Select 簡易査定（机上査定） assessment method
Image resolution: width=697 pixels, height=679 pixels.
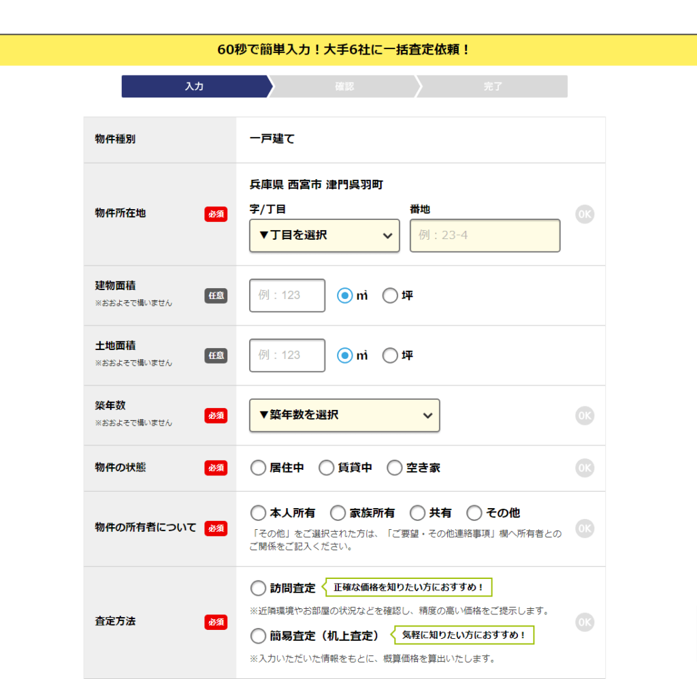(x=258, y=636)
